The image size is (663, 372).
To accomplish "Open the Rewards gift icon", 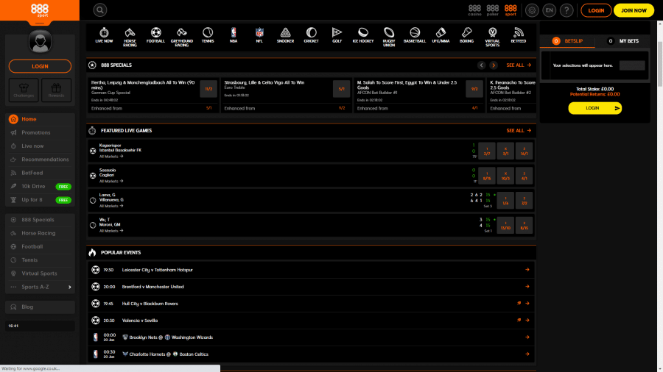I will click(56, 90).
